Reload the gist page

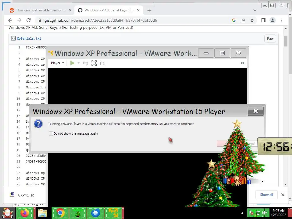[29, 20]
